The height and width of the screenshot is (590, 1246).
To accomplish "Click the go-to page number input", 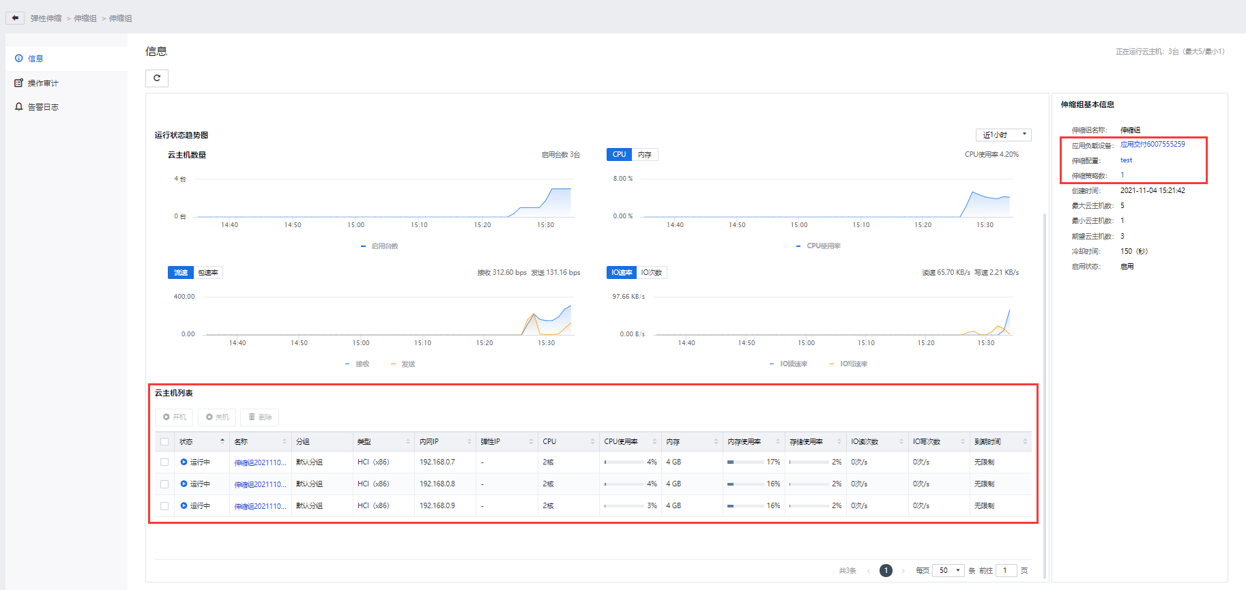I will 1006,570.
